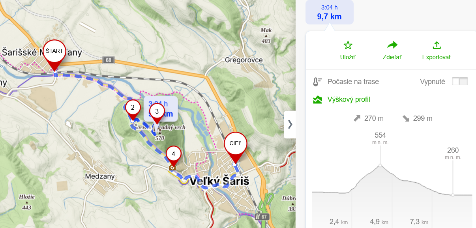Screen dimensions: 476x228
Task: Select waypoint marker number 4
Action: click(x=173, y=154)
